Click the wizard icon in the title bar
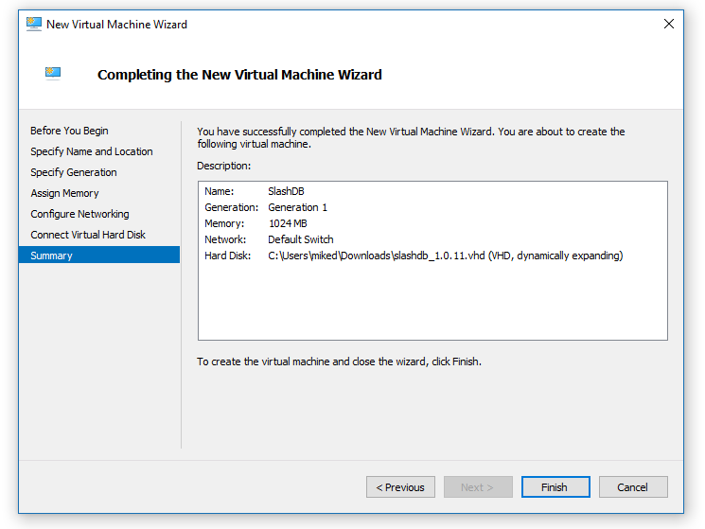The image size is (705, 529). (x=34, y=24)
